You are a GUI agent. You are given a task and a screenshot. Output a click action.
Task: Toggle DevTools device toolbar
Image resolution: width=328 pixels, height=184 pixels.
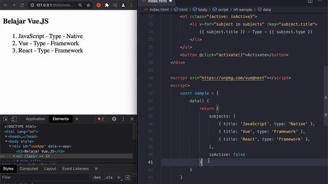[x=14, y=119]
